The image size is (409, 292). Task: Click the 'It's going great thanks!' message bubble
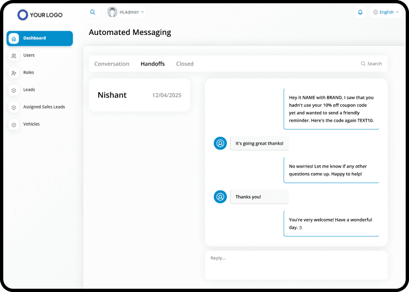tap(259, 144)
